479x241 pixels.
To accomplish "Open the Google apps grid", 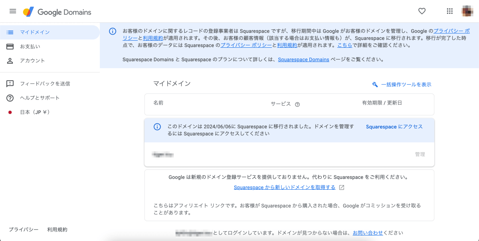I will coord(450,11).
